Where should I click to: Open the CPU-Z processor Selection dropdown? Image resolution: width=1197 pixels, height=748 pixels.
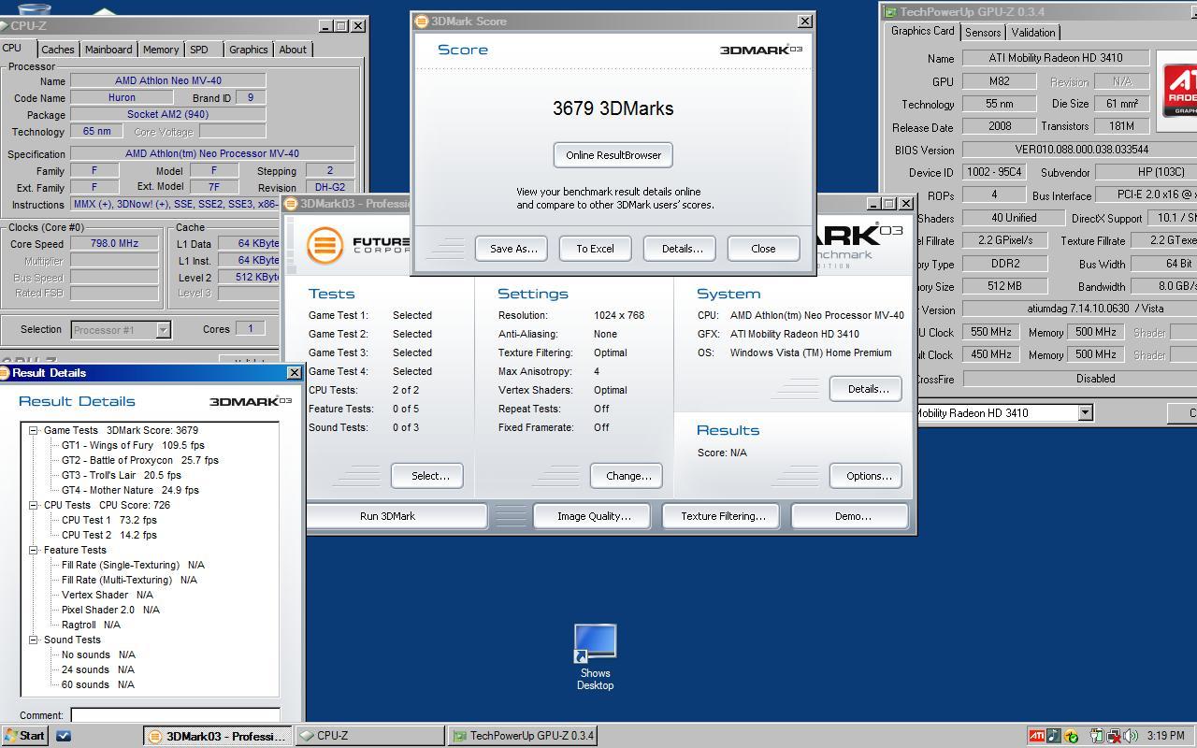pyautogui.click(x=163, y=329)
